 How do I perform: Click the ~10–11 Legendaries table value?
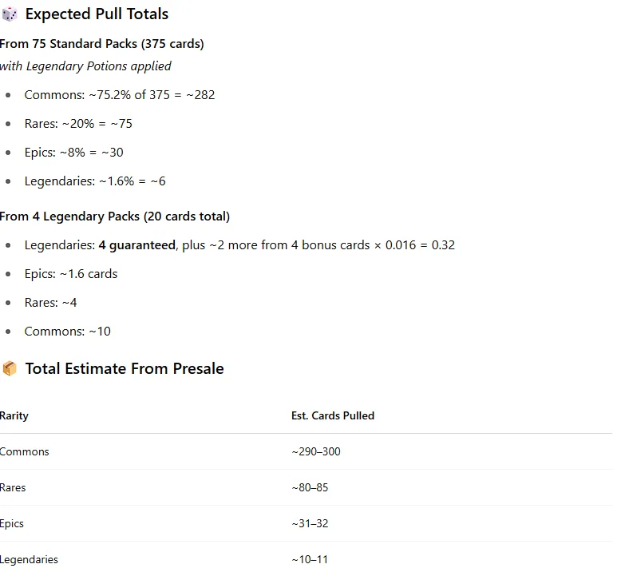pos(310,560)
